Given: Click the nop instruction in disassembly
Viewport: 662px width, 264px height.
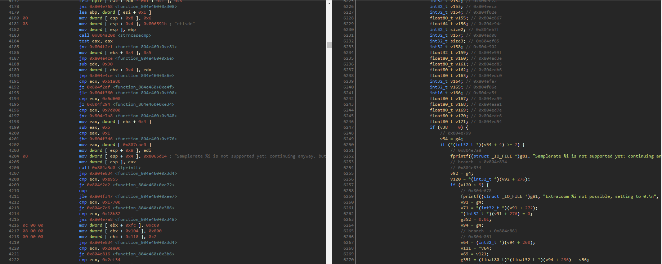Looking at the screenshot, I should click(x=83, y=191).
